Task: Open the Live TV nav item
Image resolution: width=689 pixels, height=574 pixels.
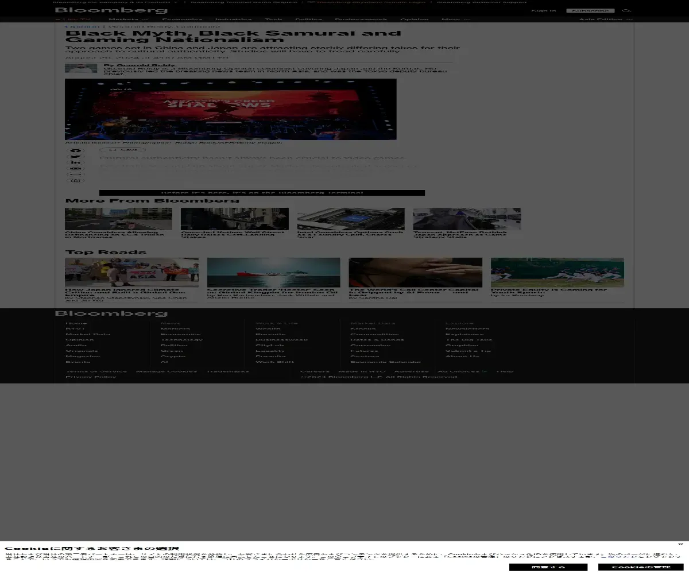Action: coord(73,20)
